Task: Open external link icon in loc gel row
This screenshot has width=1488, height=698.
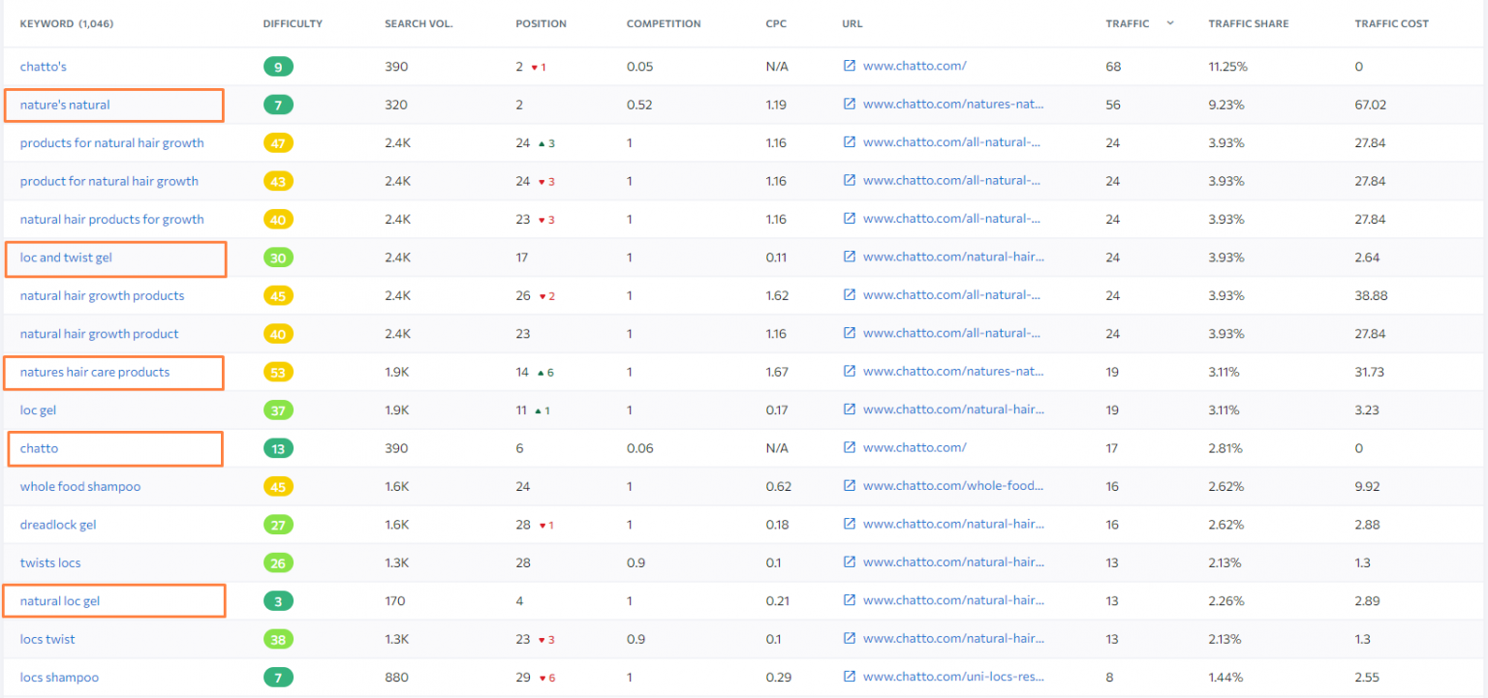Action: click(850, 410)
